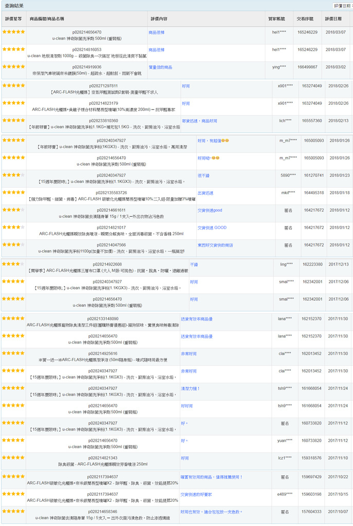353x526 pixels.
Task: Open the 好好用 review link
Action: (187, 406)
